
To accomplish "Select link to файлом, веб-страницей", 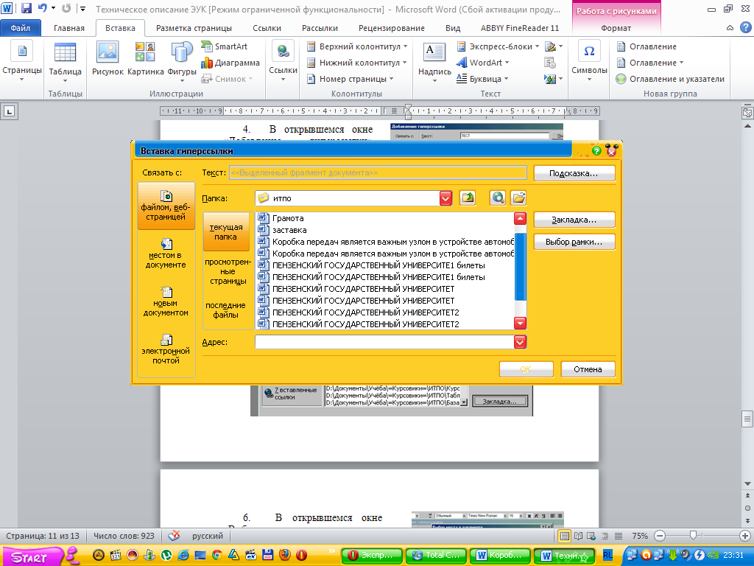I will [x=166, y=206].
